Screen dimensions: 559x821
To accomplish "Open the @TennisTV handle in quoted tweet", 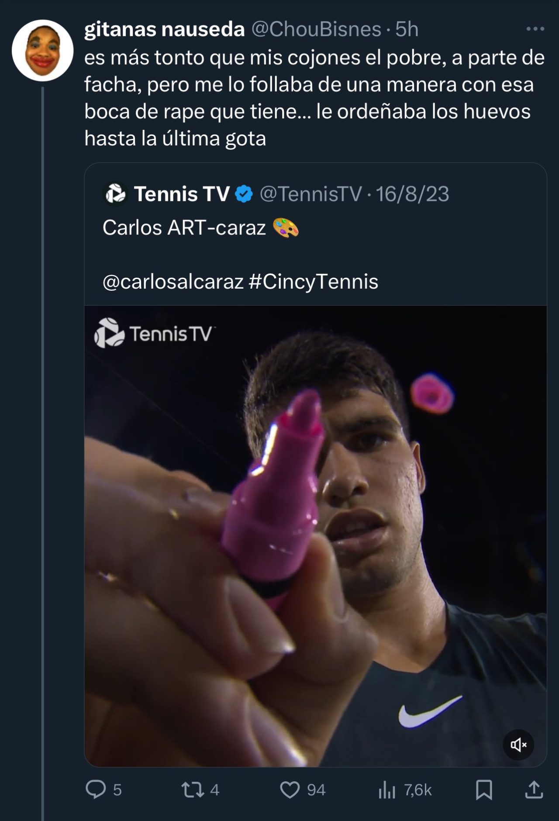I will point(311,194).
